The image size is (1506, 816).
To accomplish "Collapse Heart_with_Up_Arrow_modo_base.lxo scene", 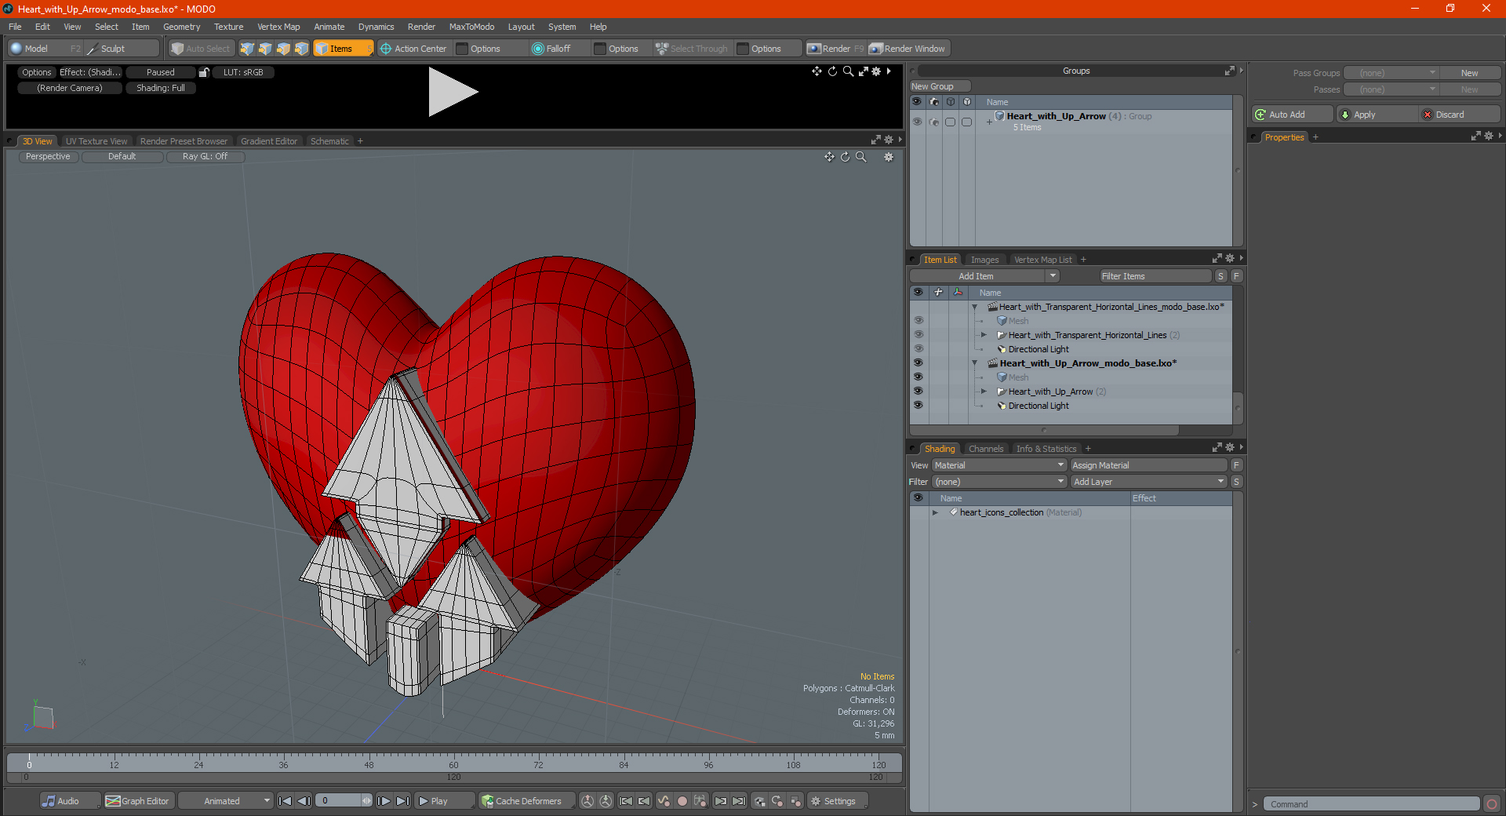I will tap(975, 363).
